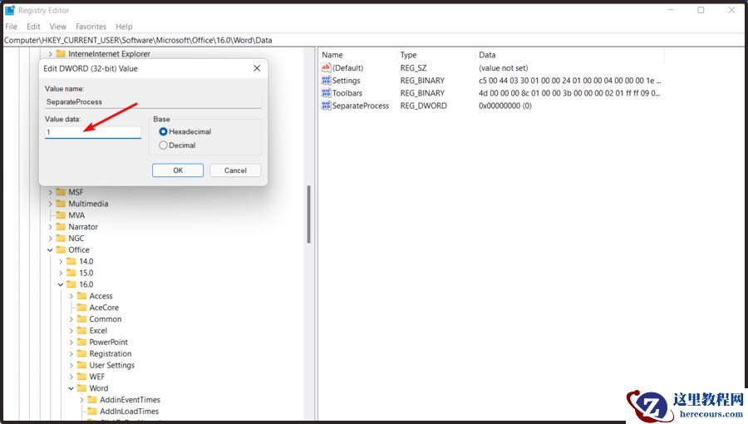
Task: Click the AceCore folder icon
Action: [x=81, y=307]
